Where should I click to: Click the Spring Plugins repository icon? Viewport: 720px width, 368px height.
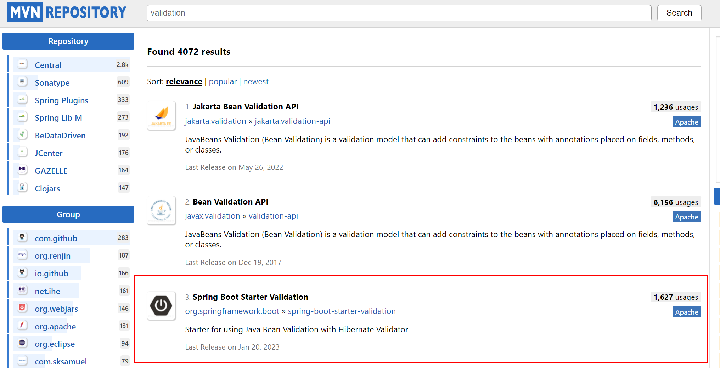coord(22,99)
